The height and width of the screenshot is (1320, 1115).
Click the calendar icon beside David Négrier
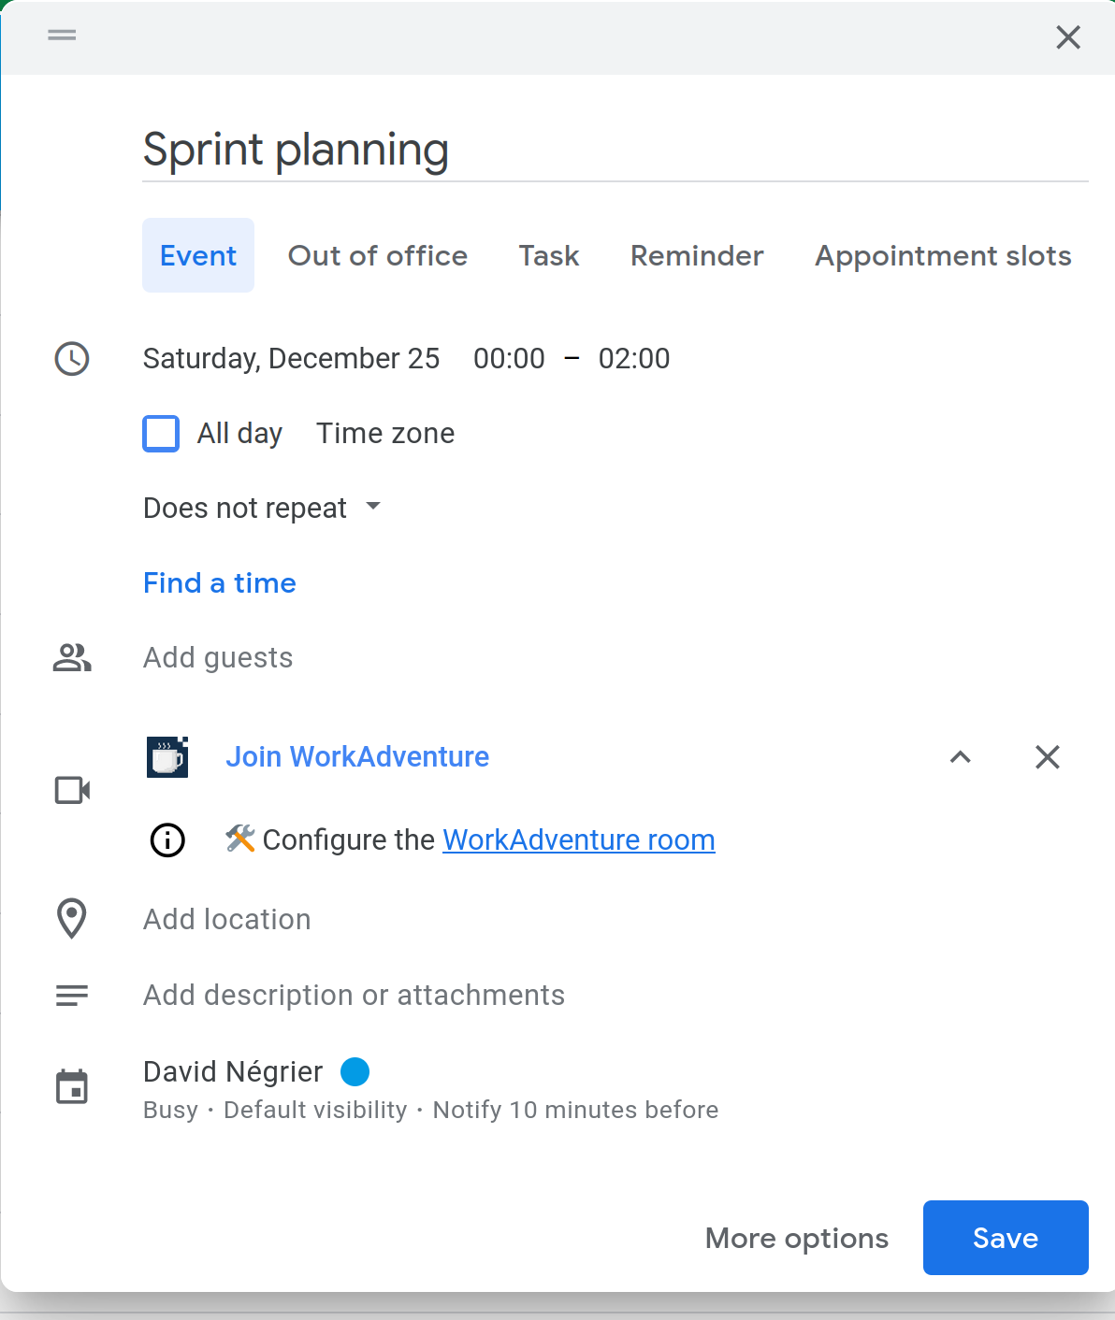(x=72, y=1085)
